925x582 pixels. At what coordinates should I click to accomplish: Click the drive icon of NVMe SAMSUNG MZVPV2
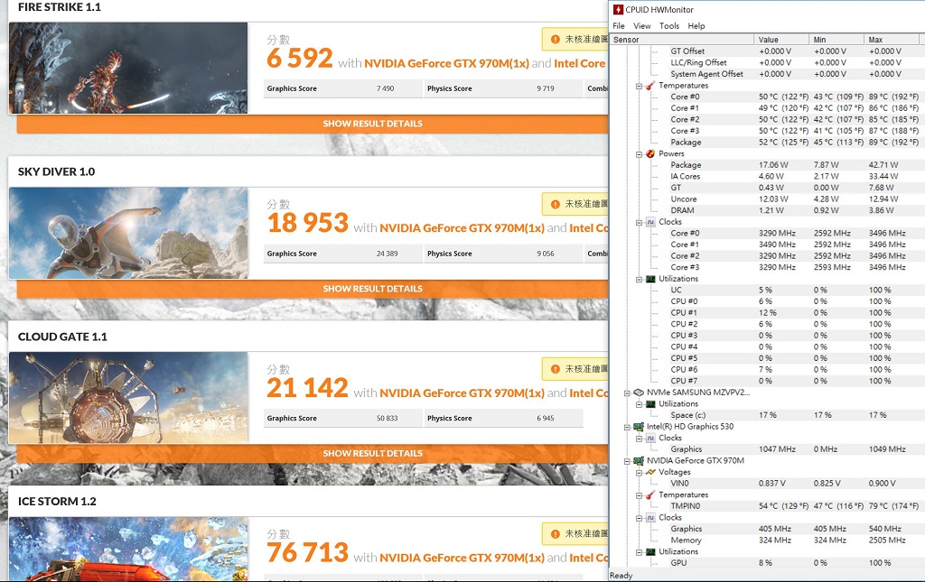639,393
